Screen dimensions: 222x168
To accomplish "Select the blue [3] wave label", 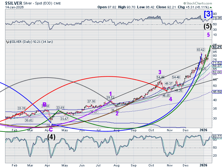I will (208, 14).
